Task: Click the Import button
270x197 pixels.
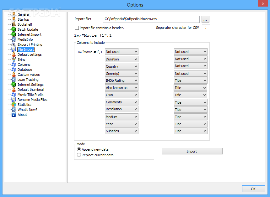Action: pyautogui.click(x=192, y=151)
